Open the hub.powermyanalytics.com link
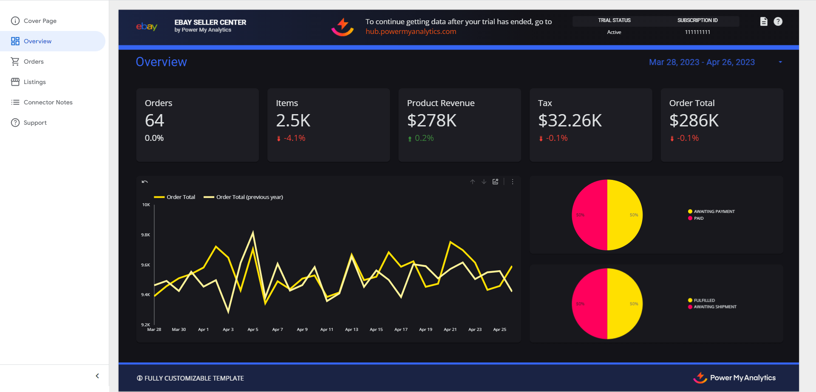Image resolution: width=816 pixels, height=392 pixels. [410, 31]
